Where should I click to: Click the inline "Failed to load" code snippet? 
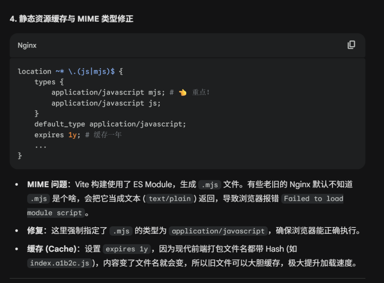(313, 199)
